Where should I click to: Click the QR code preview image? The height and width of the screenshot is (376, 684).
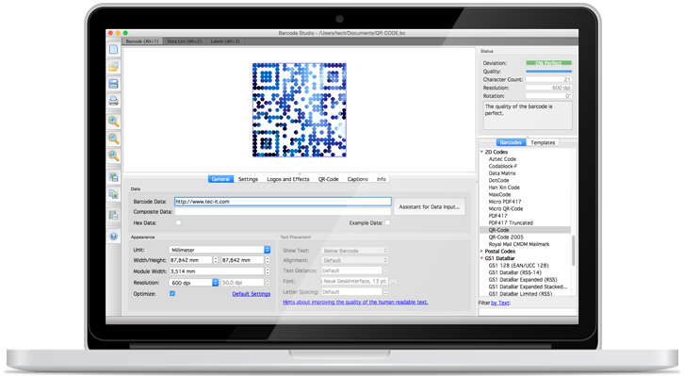(300, 110)
